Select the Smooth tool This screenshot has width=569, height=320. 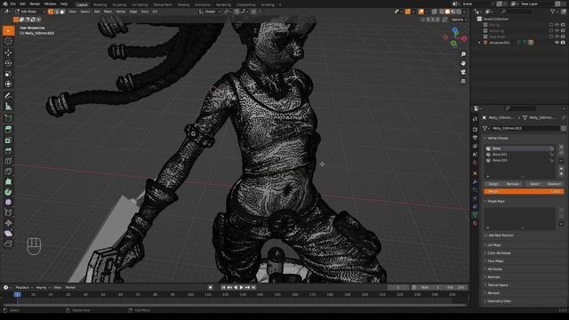coord(8,203)
